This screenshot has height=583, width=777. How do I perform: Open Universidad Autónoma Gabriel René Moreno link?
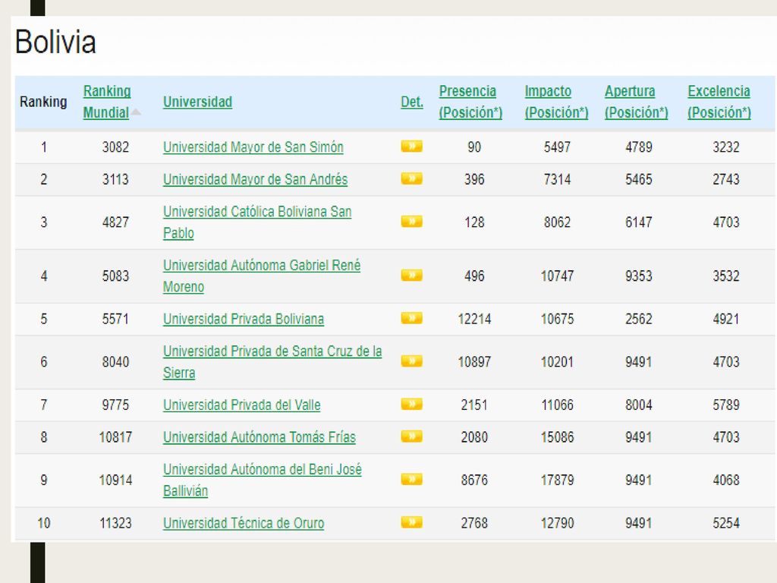(x=262, y=276)
